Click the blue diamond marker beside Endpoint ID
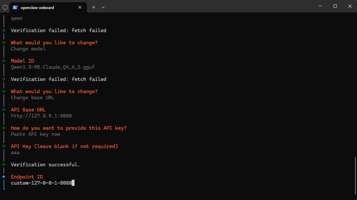 pyautogui.click(x=4, y=177)
